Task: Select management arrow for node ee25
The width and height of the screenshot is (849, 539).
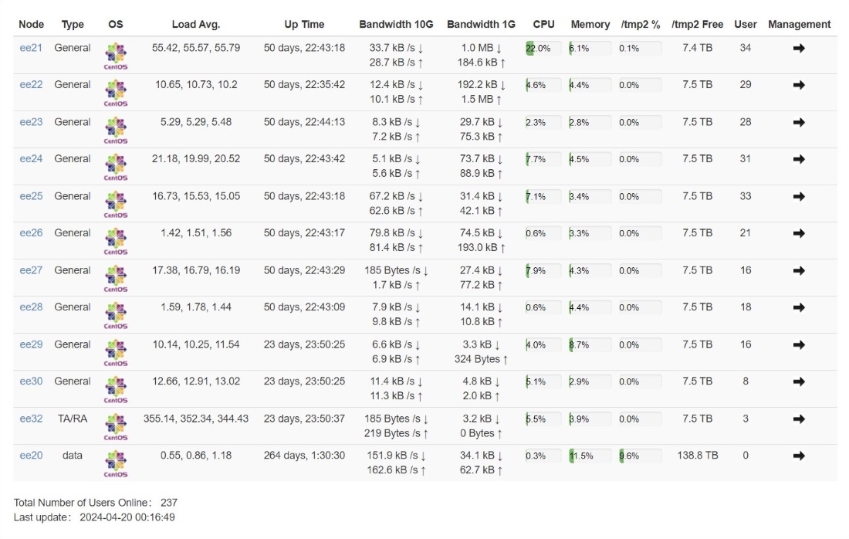Action: [799, 197]
